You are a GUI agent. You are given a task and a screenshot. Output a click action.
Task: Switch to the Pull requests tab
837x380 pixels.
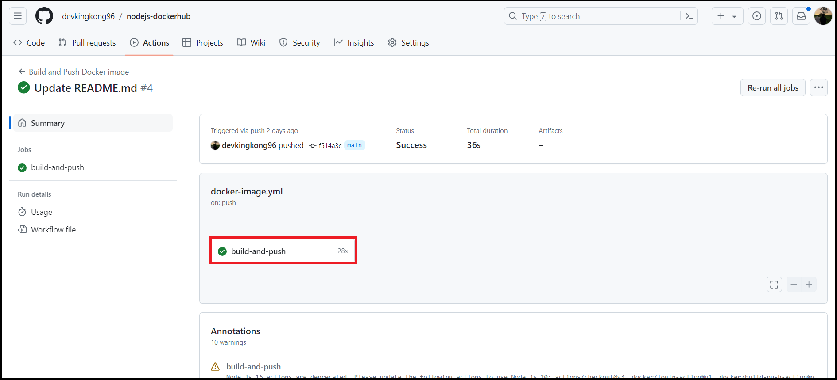[87, 43]
